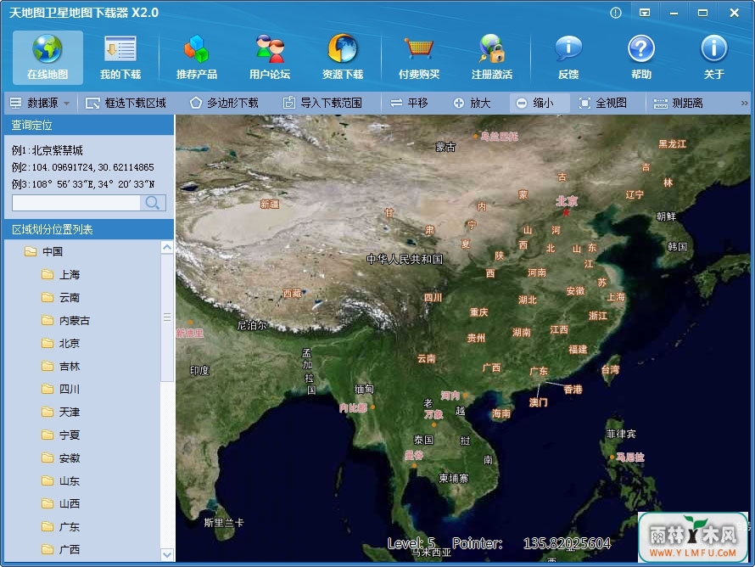Click the 香港 label on the map
This screenshot has width=755, height=567.
click(573, 390)
